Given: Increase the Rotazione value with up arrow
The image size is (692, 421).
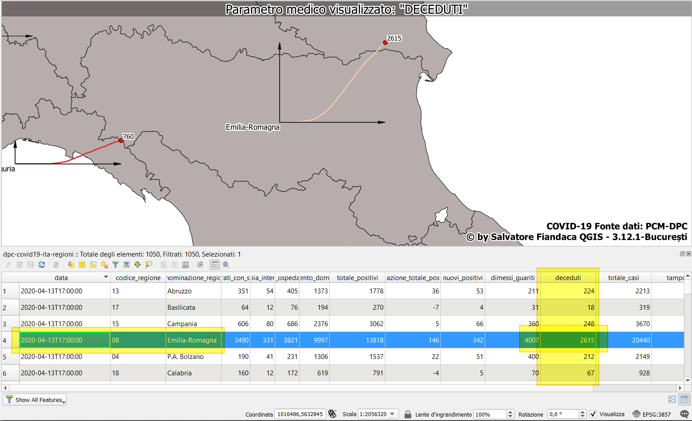Looking at the screenshot, I should (582, 412).
